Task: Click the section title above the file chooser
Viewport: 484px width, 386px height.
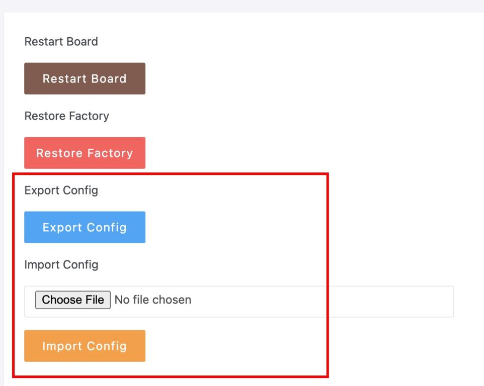Action: (61, 265)
